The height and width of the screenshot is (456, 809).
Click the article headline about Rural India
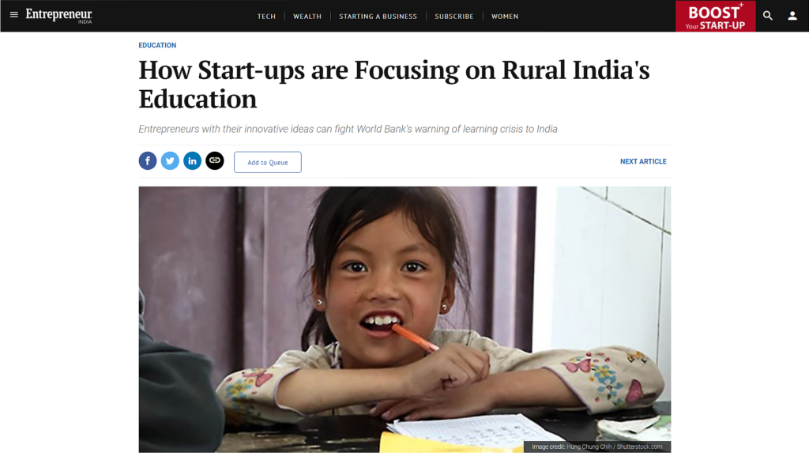(394, 84)
